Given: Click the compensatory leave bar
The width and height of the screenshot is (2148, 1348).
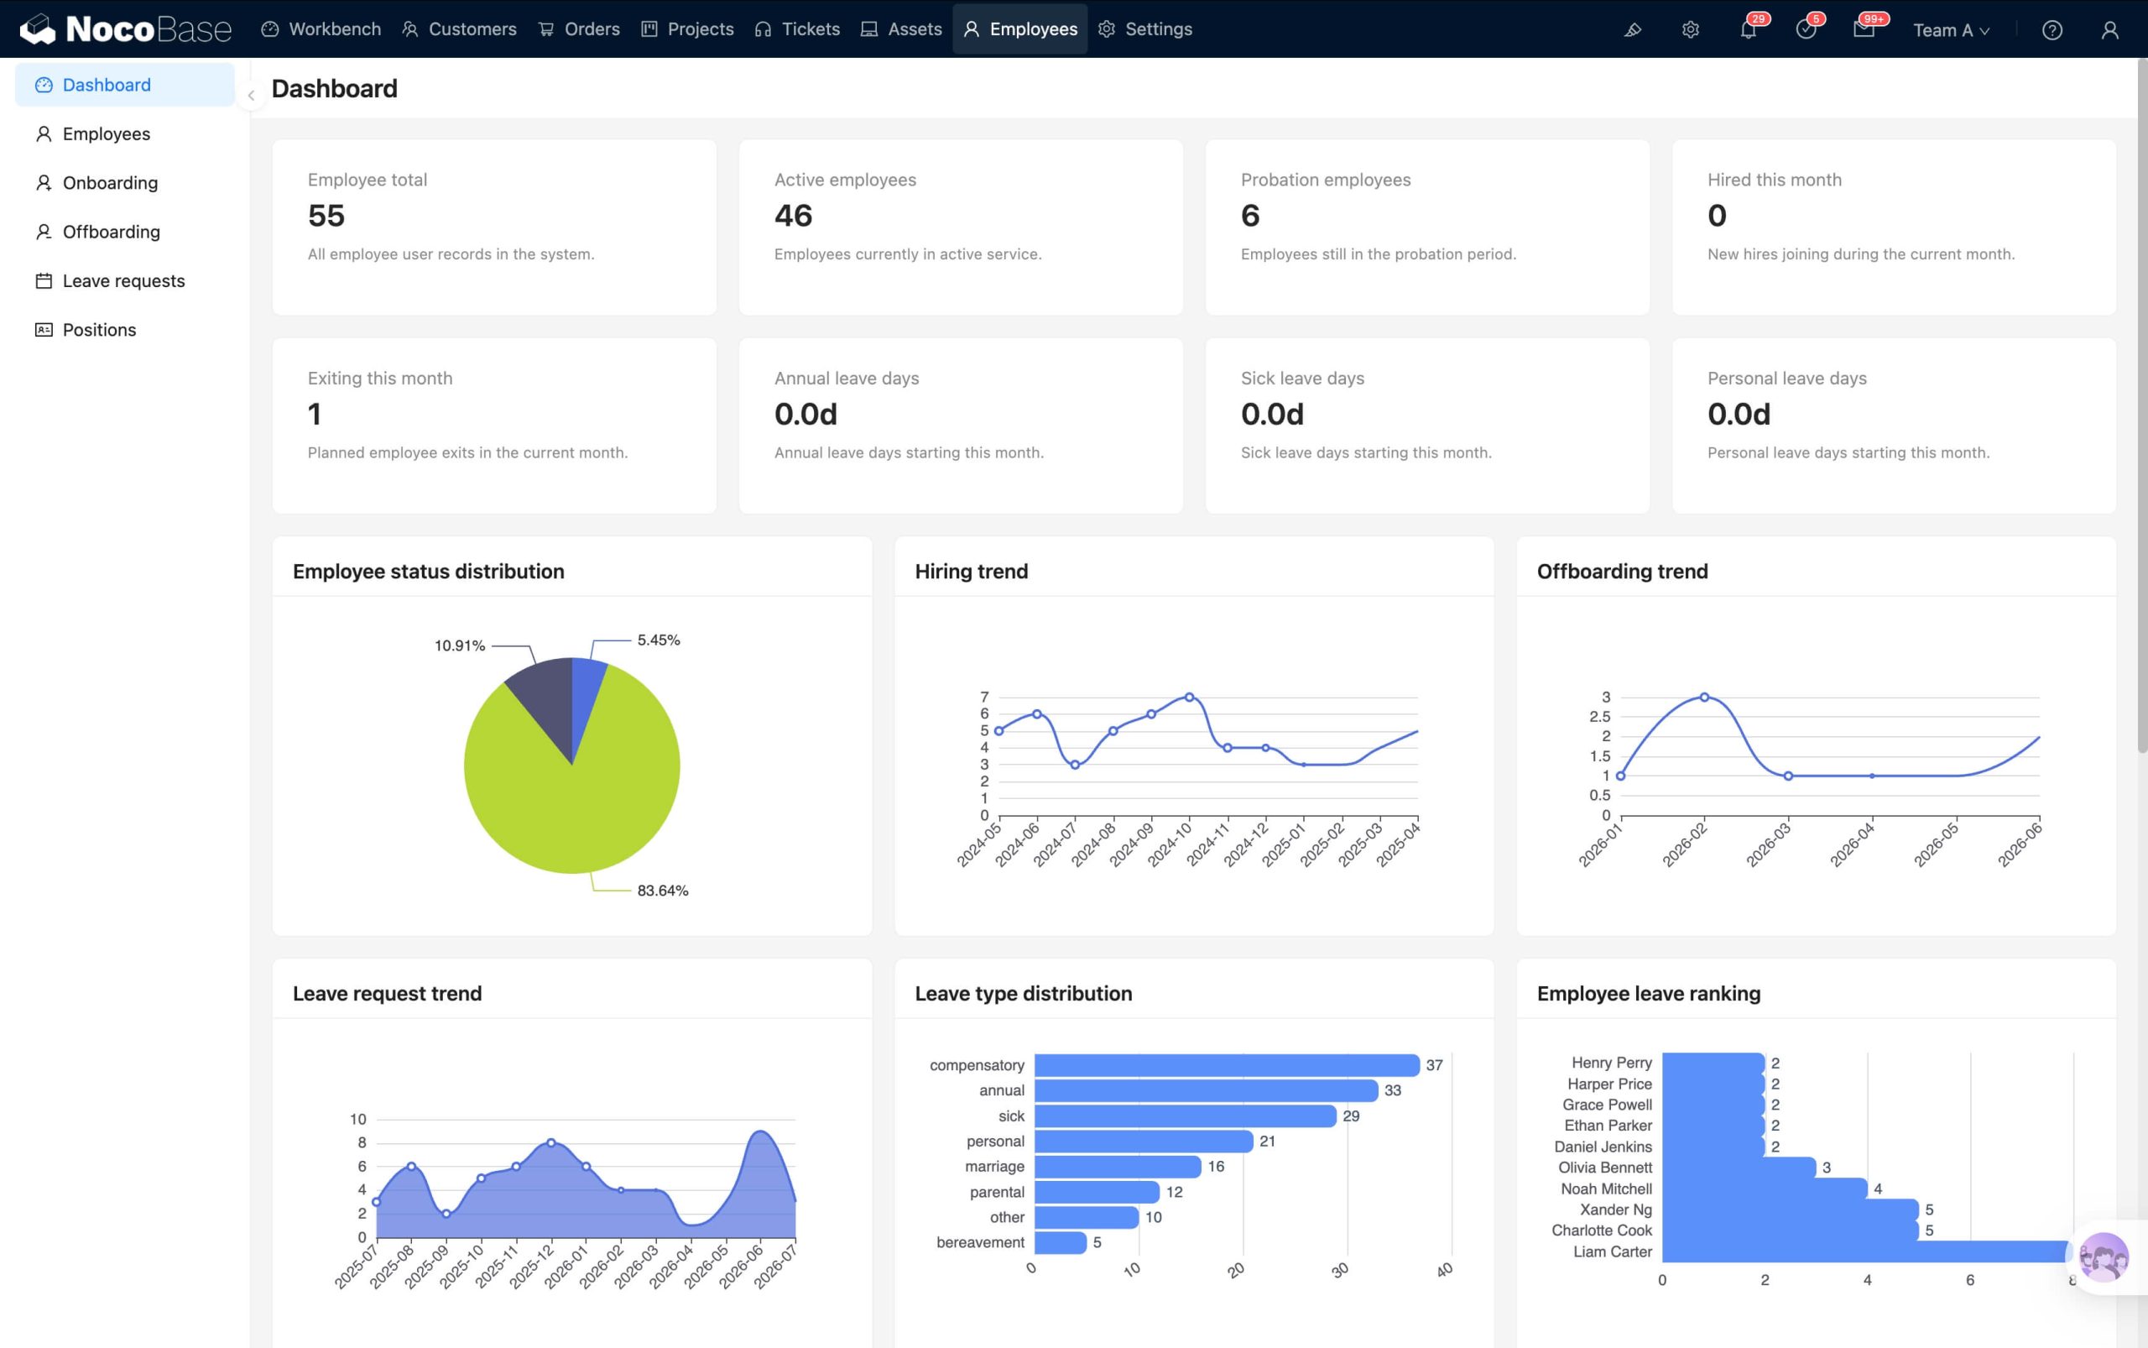Looking at the screenshot, I should point(1227,1065).
